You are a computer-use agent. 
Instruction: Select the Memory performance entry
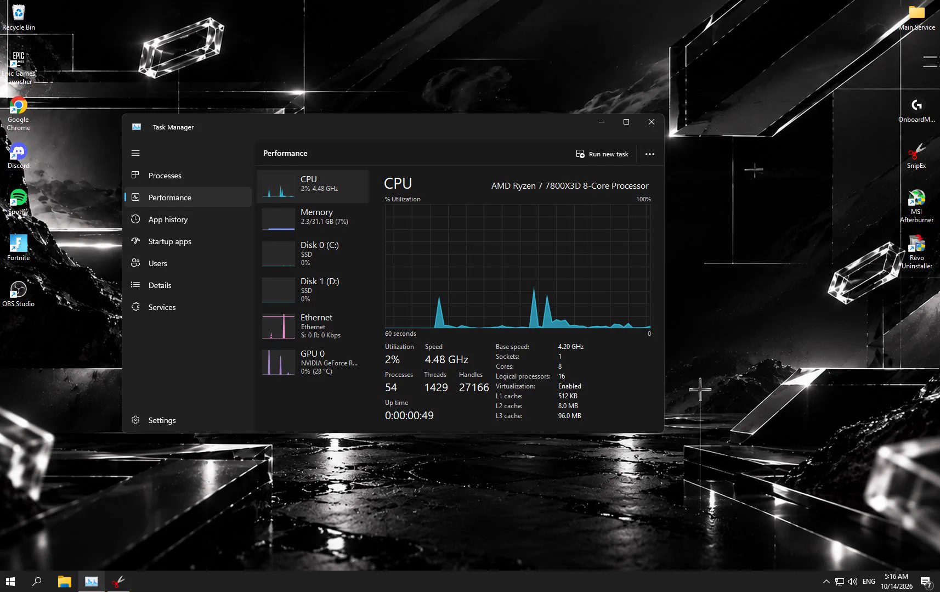(313, 218)
